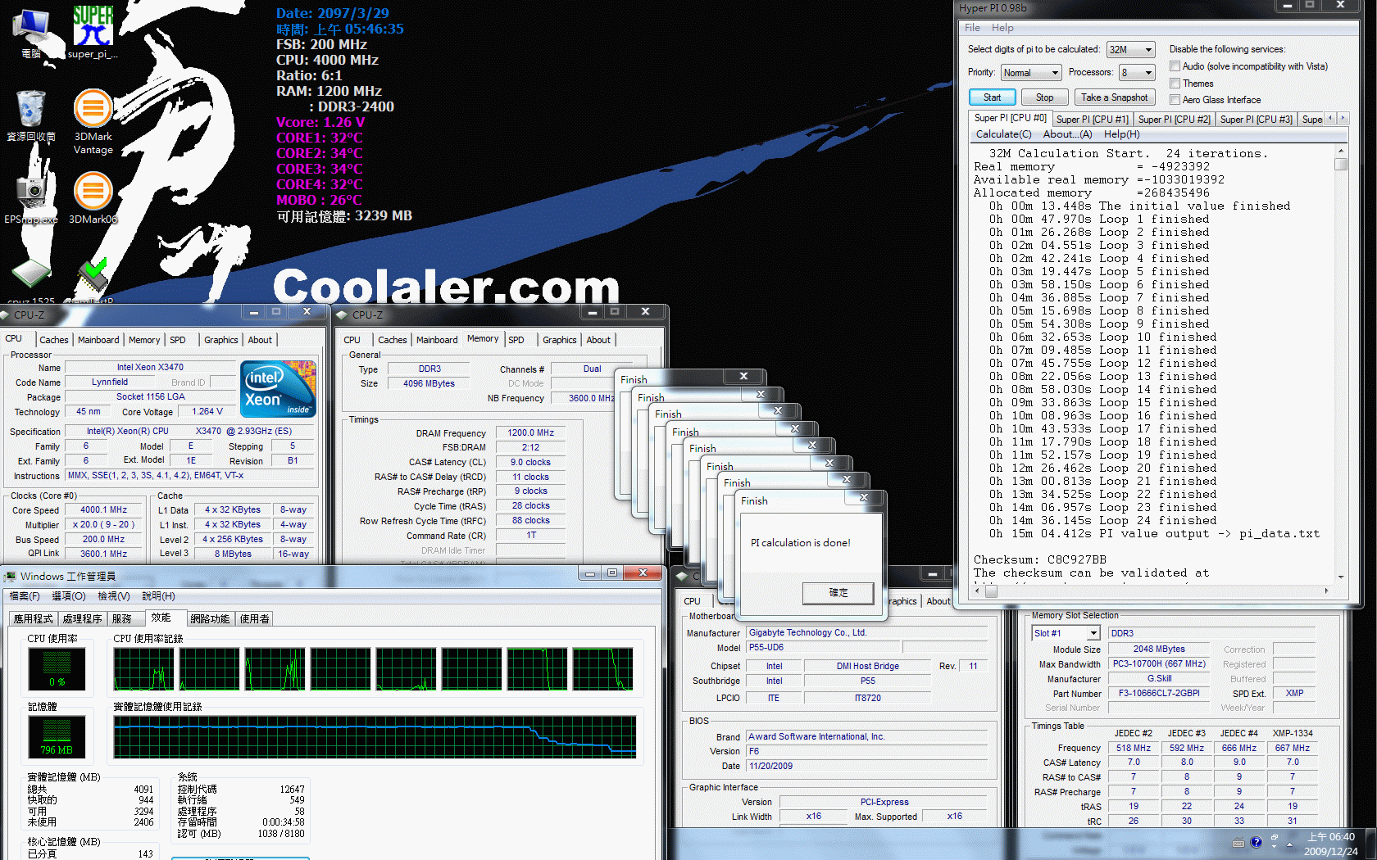
Task: Open the Computer desktop icon
Action: [31, 33]
